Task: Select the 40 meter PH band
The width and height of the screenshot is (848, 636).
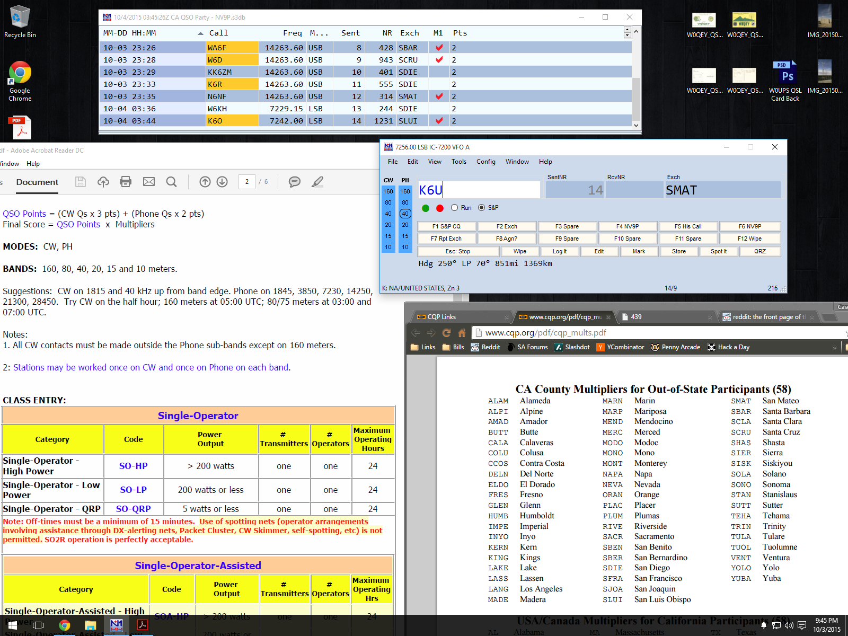Action: (x=405, y=214)
